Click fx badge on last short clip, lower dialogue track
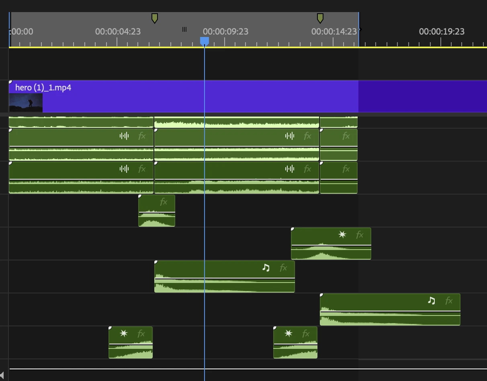The height and width of the screenshot is (381, 487). [346, 169]
